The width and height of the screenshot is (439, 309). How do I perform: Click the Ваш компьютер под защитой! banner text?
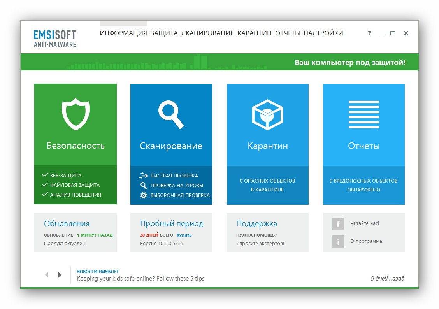(x=350, y=62)
